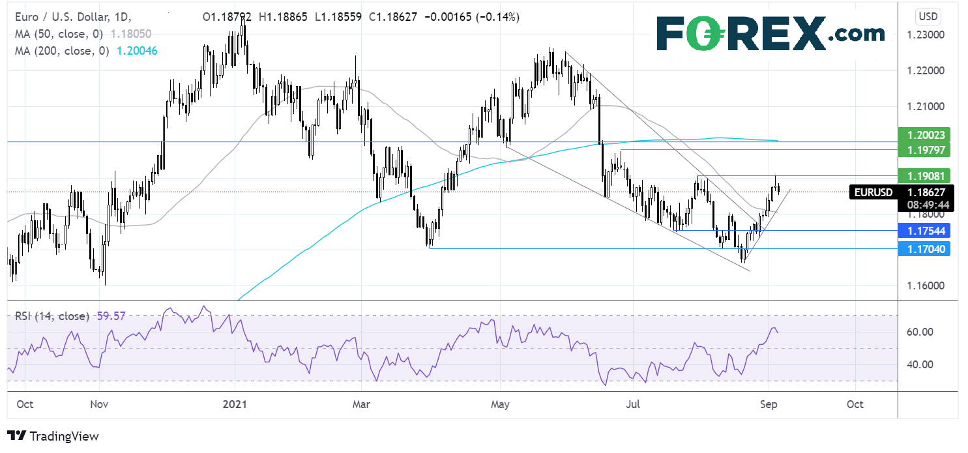Click the 1.17040 blue price label

pyautogui.click(x=924, y=248)
